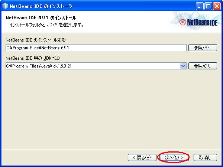Click the NetBeans IDE logo
Image resolution: width=223 pixels, height=167 pixels.
(x=198, y=22)
